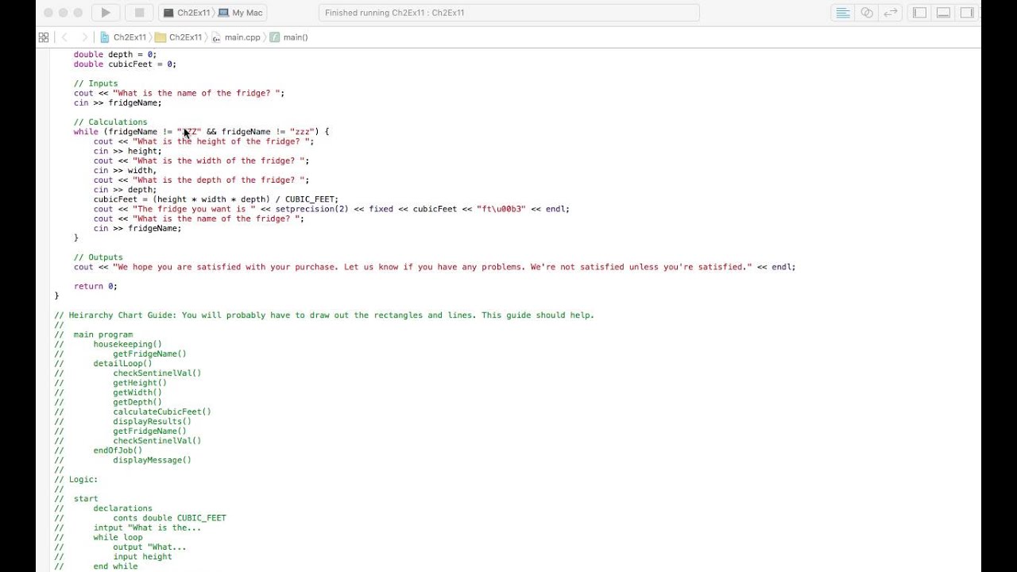
Task: Open Ch2Ex11 folder in jump bar
Action: click(179, 37)
